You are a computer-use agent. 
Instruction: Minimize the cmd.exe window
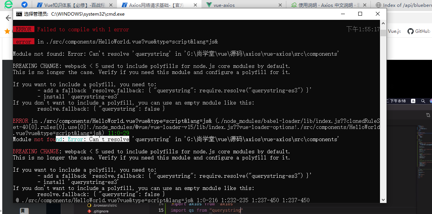point(343,14)
